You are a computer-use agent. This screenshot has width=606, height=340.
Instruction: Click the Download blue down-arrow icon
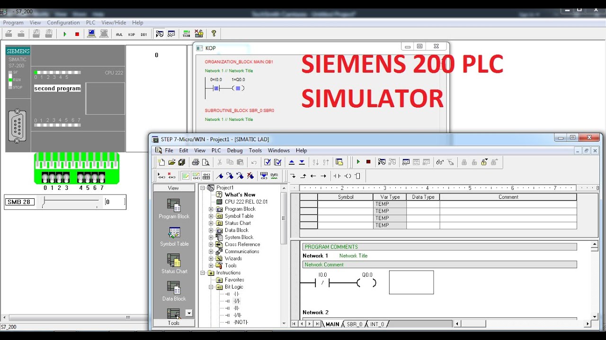coord(302,162)
